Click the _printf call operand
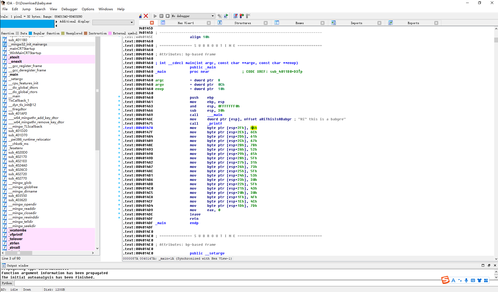 point(215,124)
